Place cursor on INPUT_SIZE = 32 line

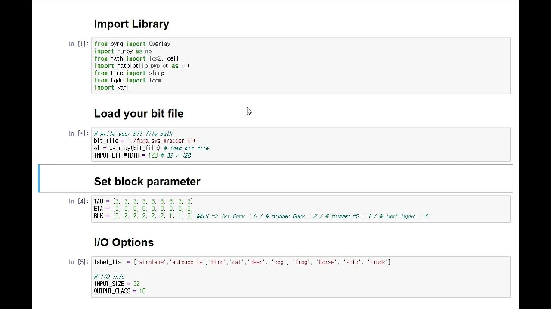pos(117,284)
